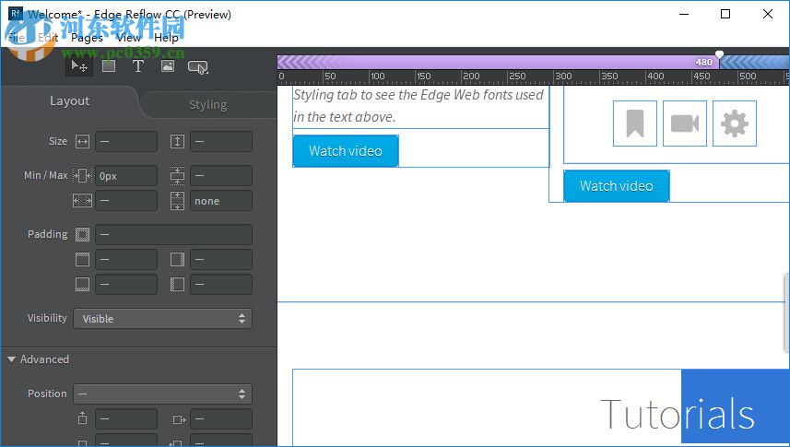Click the top padding input field
The width and height of the screenshot is (790, 447).
pos(126,260)
